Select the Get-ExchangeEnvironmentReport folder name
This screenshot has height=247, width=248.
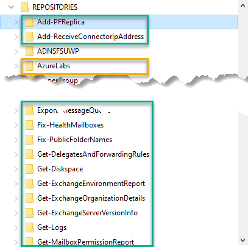click(x=91, y=184)
